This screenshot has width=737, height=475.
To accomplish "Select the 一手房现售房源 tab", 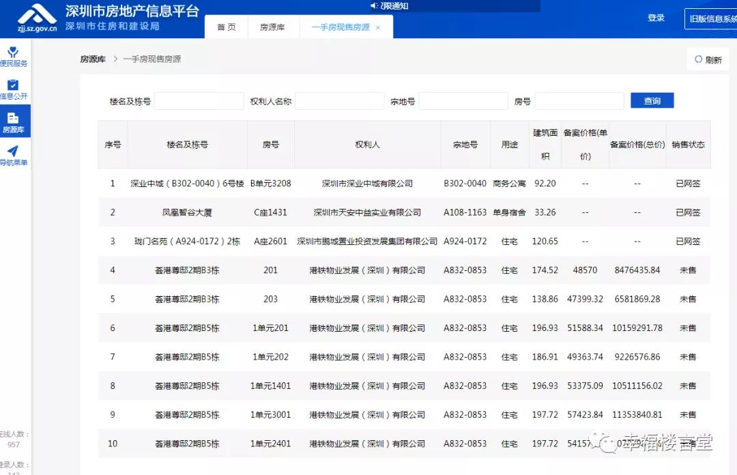I will (341, 27).
